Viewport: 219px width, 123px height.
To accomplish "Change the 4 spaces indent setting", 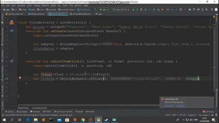I will [192, 115].
